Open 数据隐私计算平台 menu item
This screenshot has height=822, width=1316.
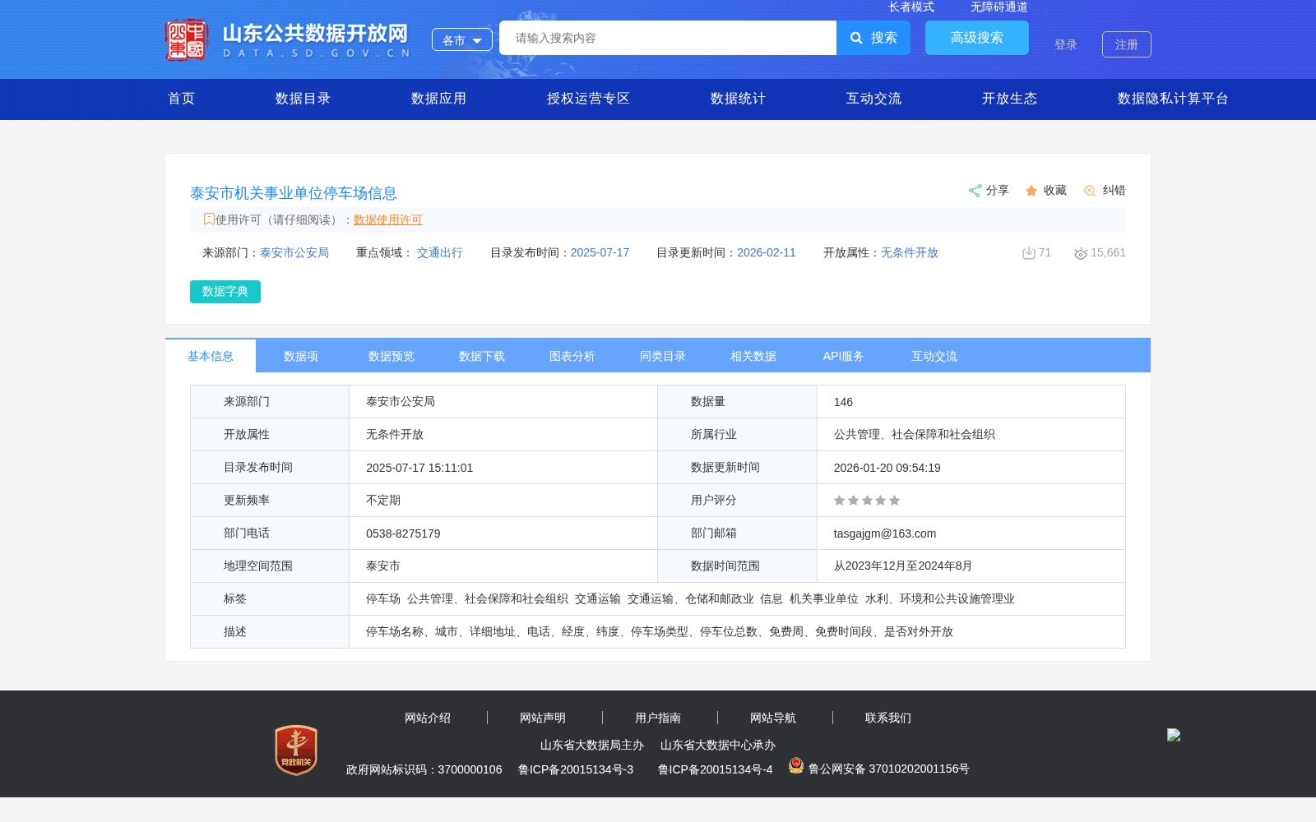click(x=1174, y=99)
